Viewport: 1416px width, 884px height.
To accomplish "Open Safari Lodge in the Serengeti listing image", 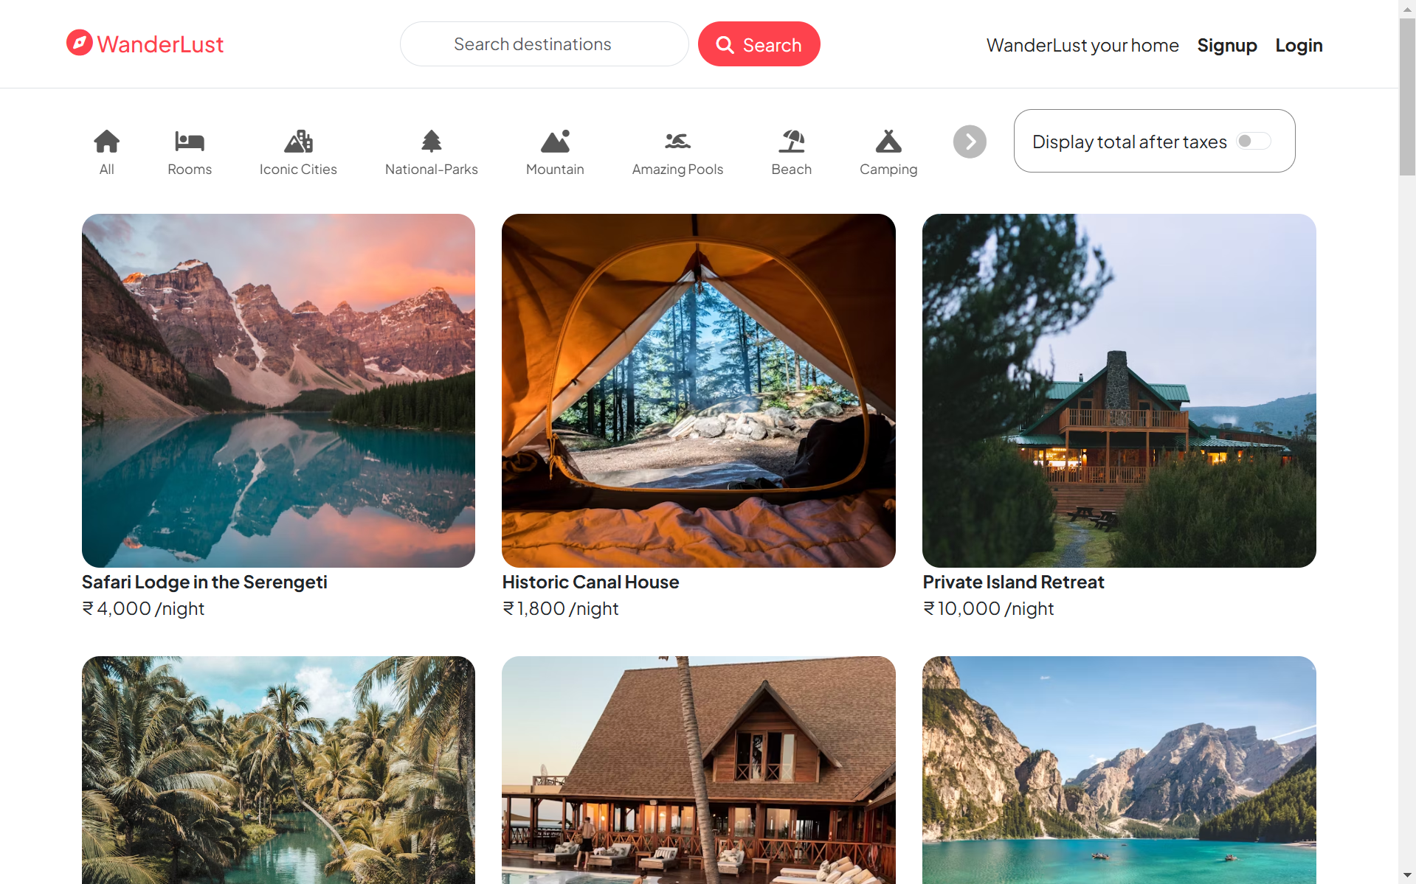I will (278, 390).
